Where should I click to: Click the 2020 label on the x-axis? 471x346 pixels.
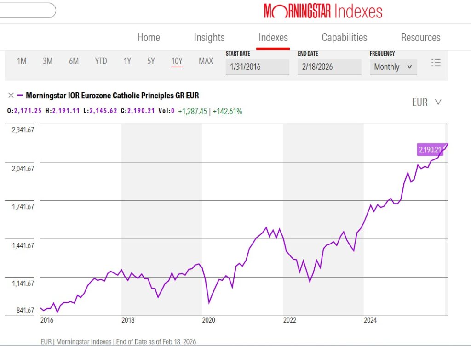tap(208, 320)
